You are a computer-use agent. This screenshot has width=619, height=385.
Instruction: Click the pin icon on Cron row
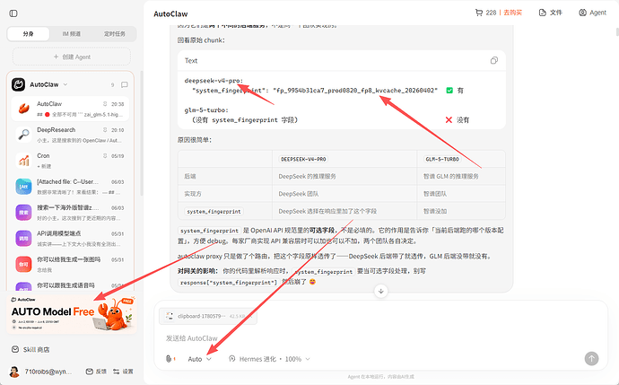point(105,156)
